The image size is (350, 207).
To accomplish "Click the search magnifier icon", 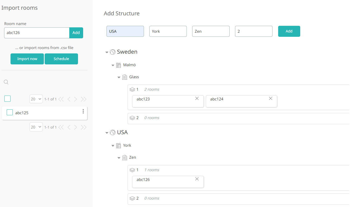I will [x=6, y=82].
